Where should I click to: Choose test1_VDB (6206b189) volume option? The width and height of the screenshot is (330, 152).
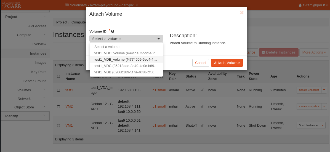click(126, 72)
